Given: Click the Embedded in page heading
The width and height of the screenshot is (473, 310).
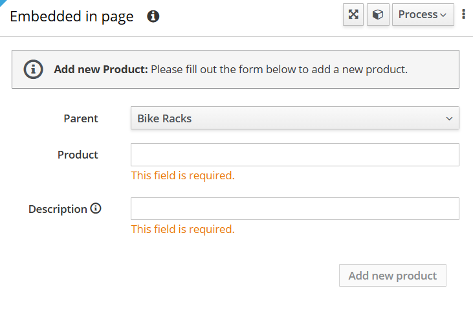Looking at the screenshot, I should (72, 17).
